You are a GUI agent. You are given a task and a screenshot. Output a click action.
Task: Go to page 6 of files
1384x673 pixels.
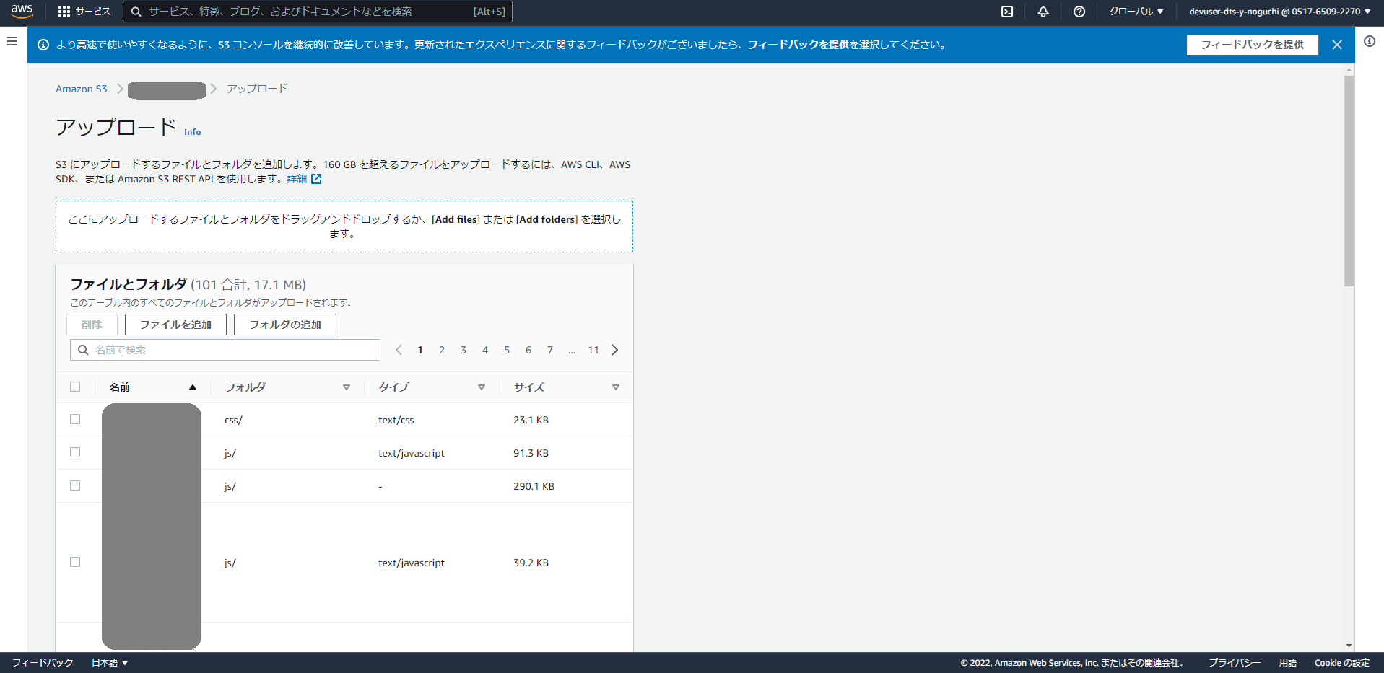tap(528, 350)
